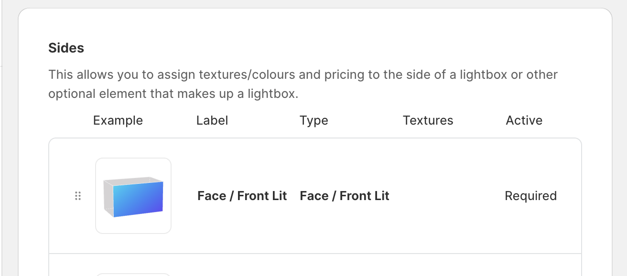Click the Face / Front Lit type value
The height and width of the screenshot is (276, 627).
coord(344,196)
